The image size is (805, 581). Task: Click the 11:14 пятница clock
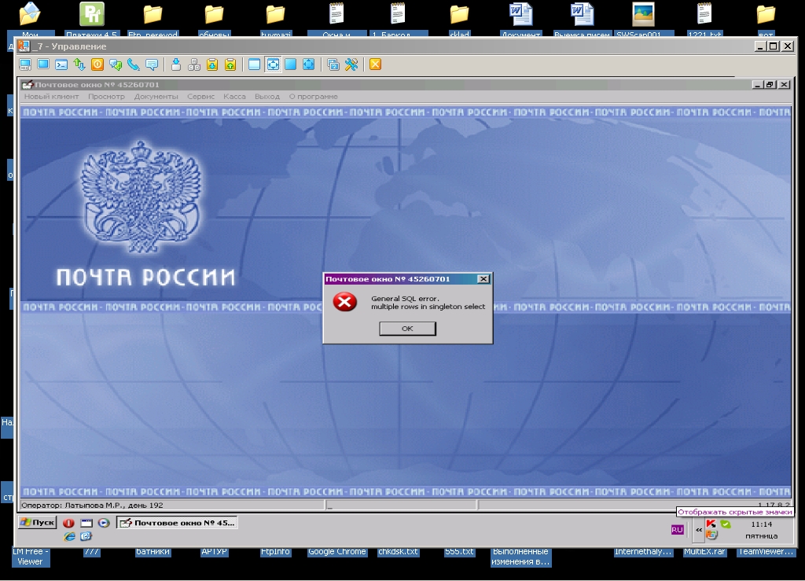coord(761,530)
